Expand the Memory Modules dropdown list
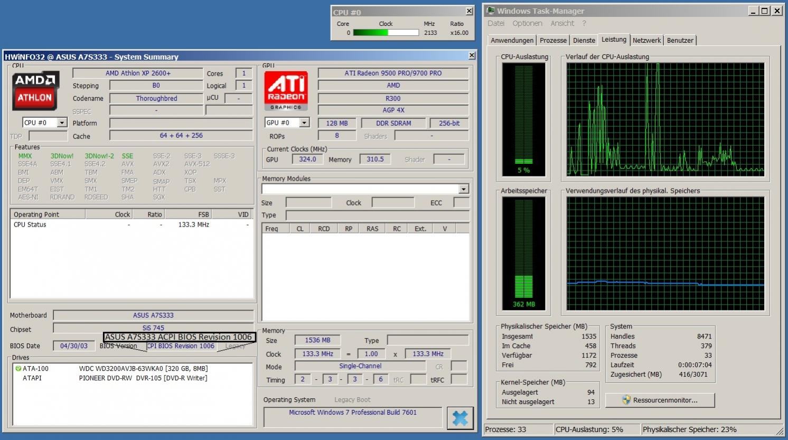 [463, 189]
